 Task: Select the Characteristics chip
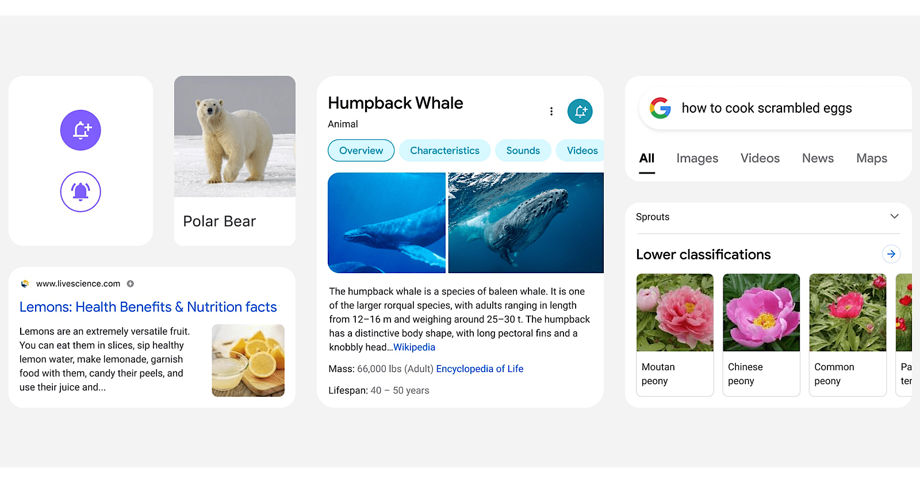[444, 151]
